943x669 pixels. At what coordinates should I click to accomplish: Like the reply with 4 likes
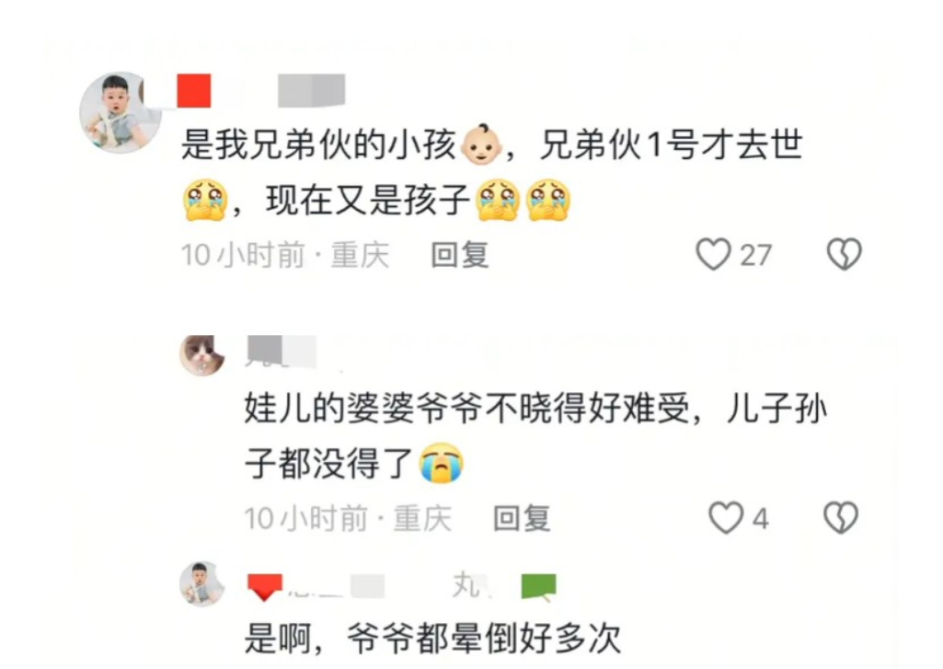726,518
